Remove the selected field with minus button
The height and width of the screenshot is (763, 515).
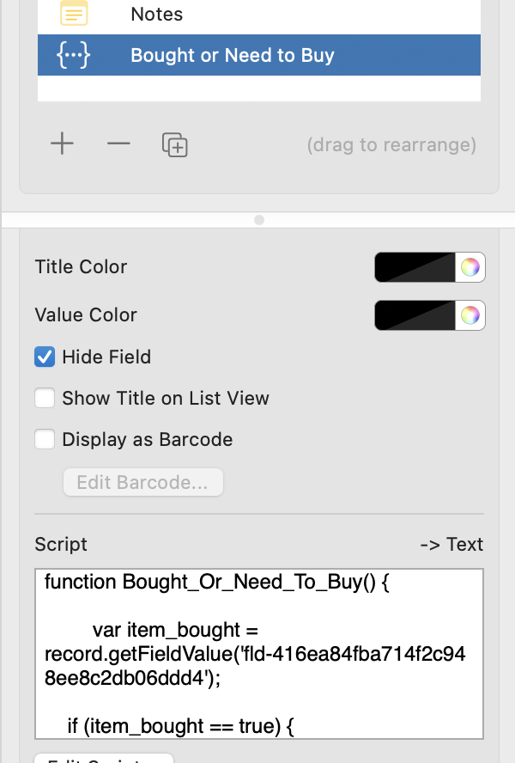pyautogui.click(x=118, y=143)
